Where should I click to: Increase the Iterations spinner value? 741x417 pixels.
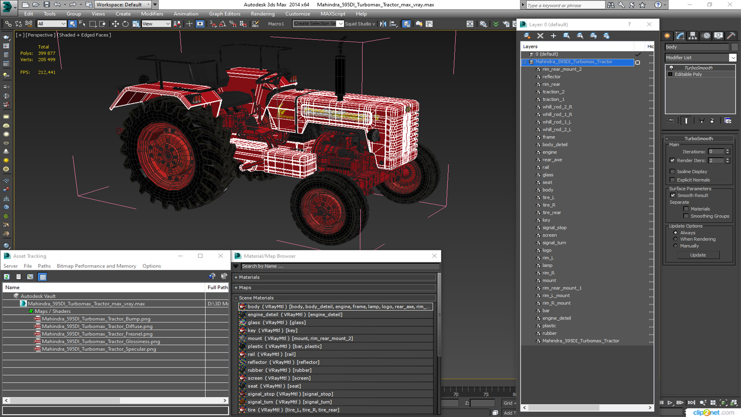coord(727,150)
